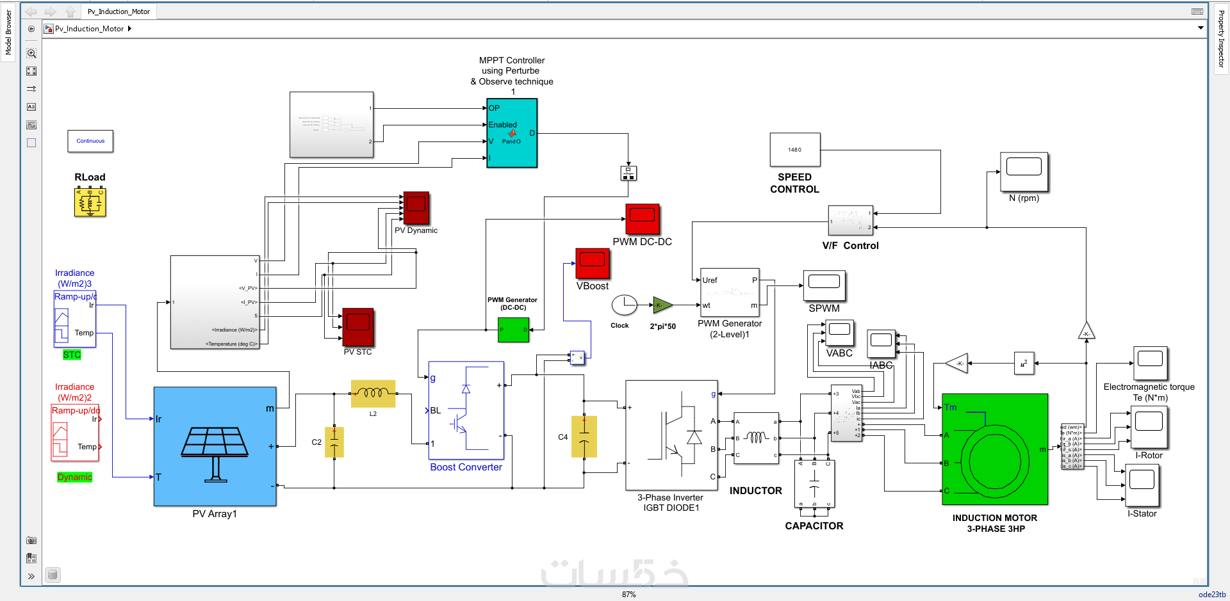Select the N (rpm) scope block
Viewport: 1230px width, 601px height.
(x=1024, y=172)
